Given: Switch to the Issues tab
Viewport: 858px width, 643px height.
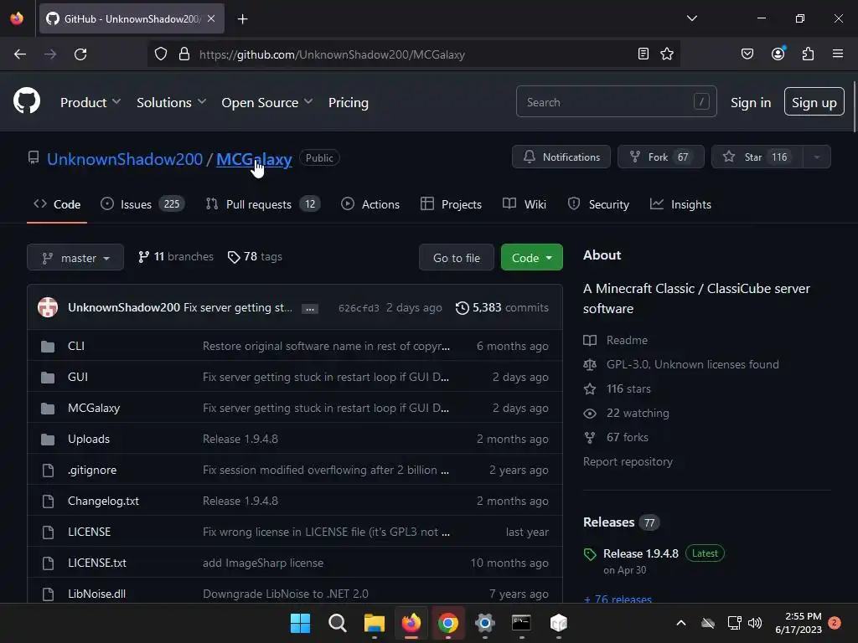Looking at the screenshot, I should point(142,204).
